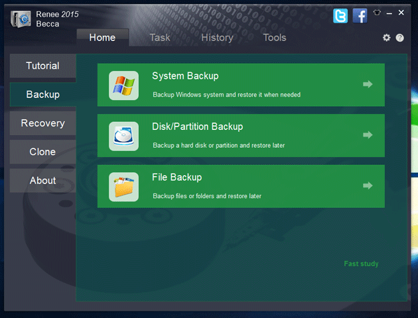418x318 pixels.
Task: Click 'Backup files or folders and restore later'
Action: click(207, 196)
